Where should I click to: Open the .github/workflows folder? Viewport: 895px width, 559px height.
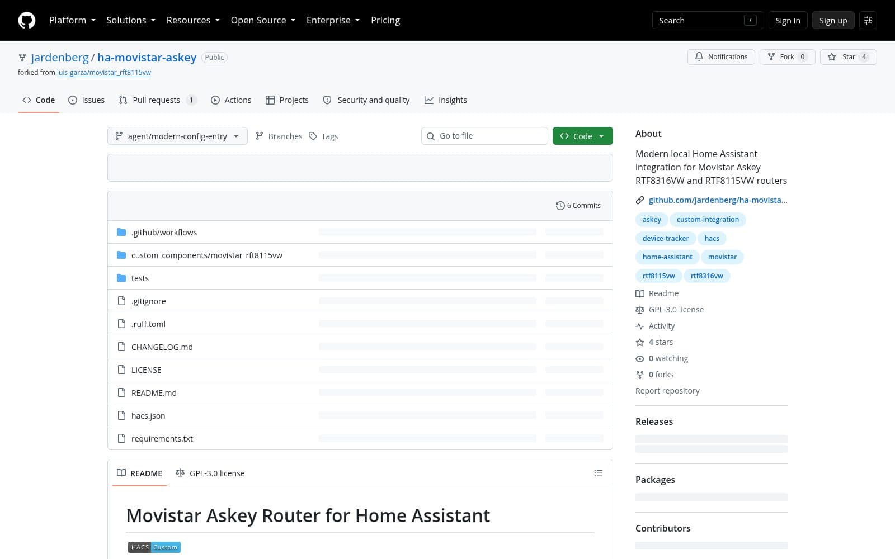pos(164,233)
